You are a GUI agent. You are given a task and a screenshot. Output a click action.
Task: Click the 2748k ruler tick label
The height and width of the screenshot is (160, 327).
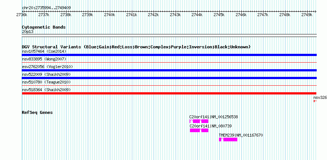click(285, 15)
